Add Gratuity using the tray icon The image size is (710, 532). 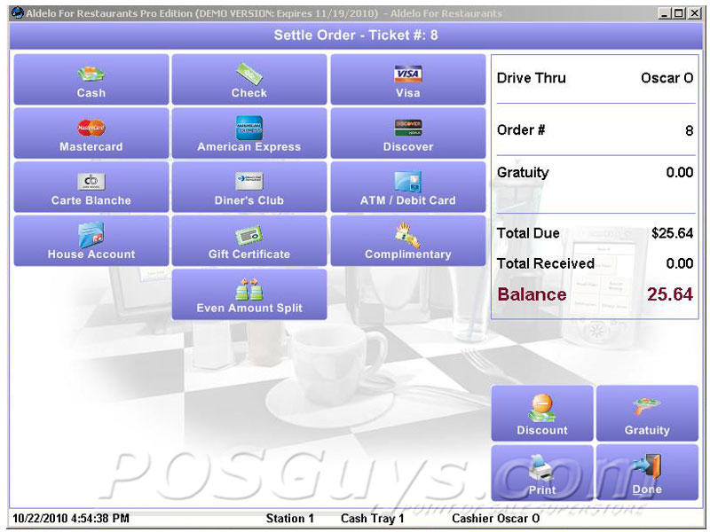pos(647,407)
